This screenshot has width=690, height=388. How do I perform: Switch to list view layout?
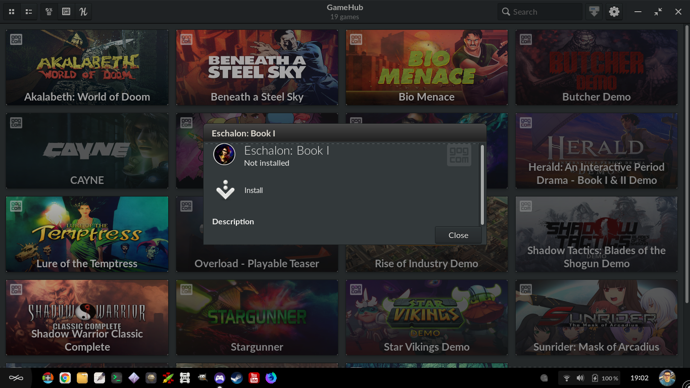(29, 12)
